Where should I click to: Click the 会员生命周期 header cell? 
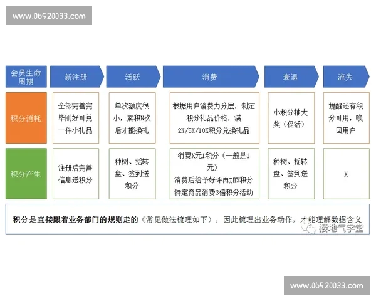click(26, 77)
